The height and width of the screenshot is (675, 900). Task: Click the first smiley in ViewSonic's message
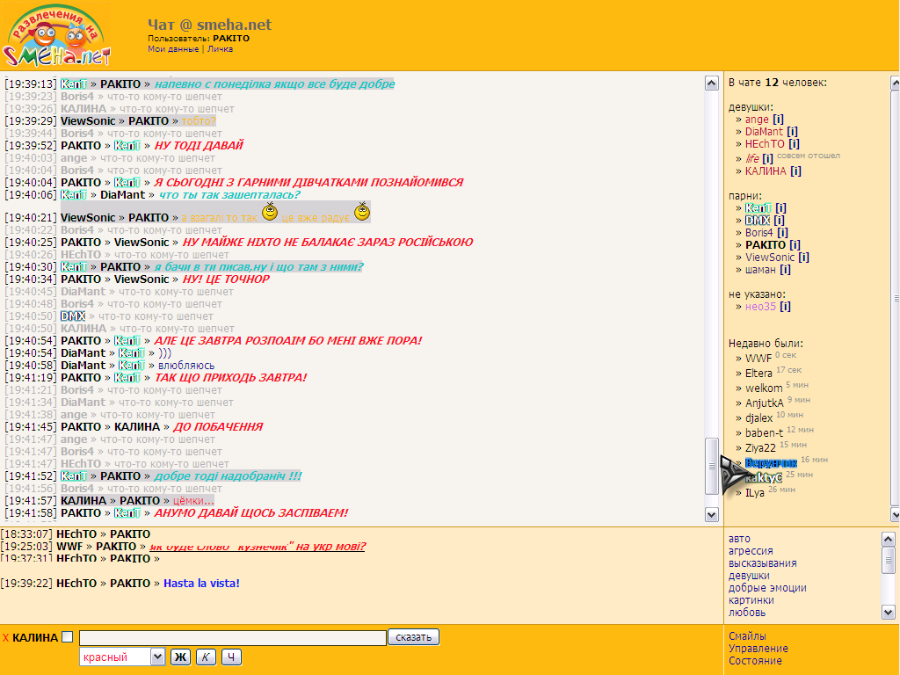click(271, 211)
